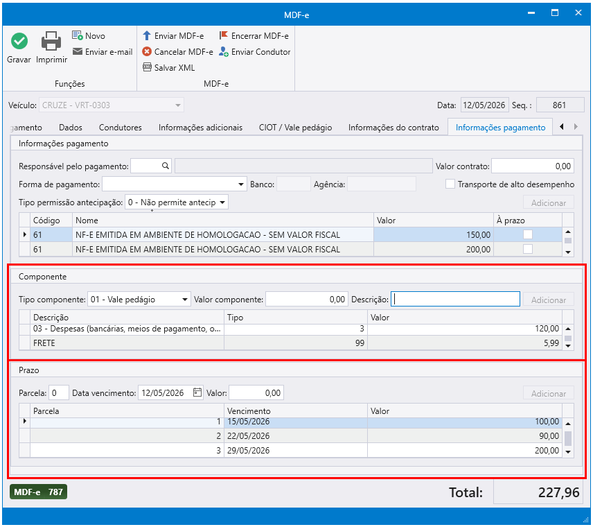This screenshot has width=593, height=527.
Task: Click the Valor componente field
Action: [307, 299]
